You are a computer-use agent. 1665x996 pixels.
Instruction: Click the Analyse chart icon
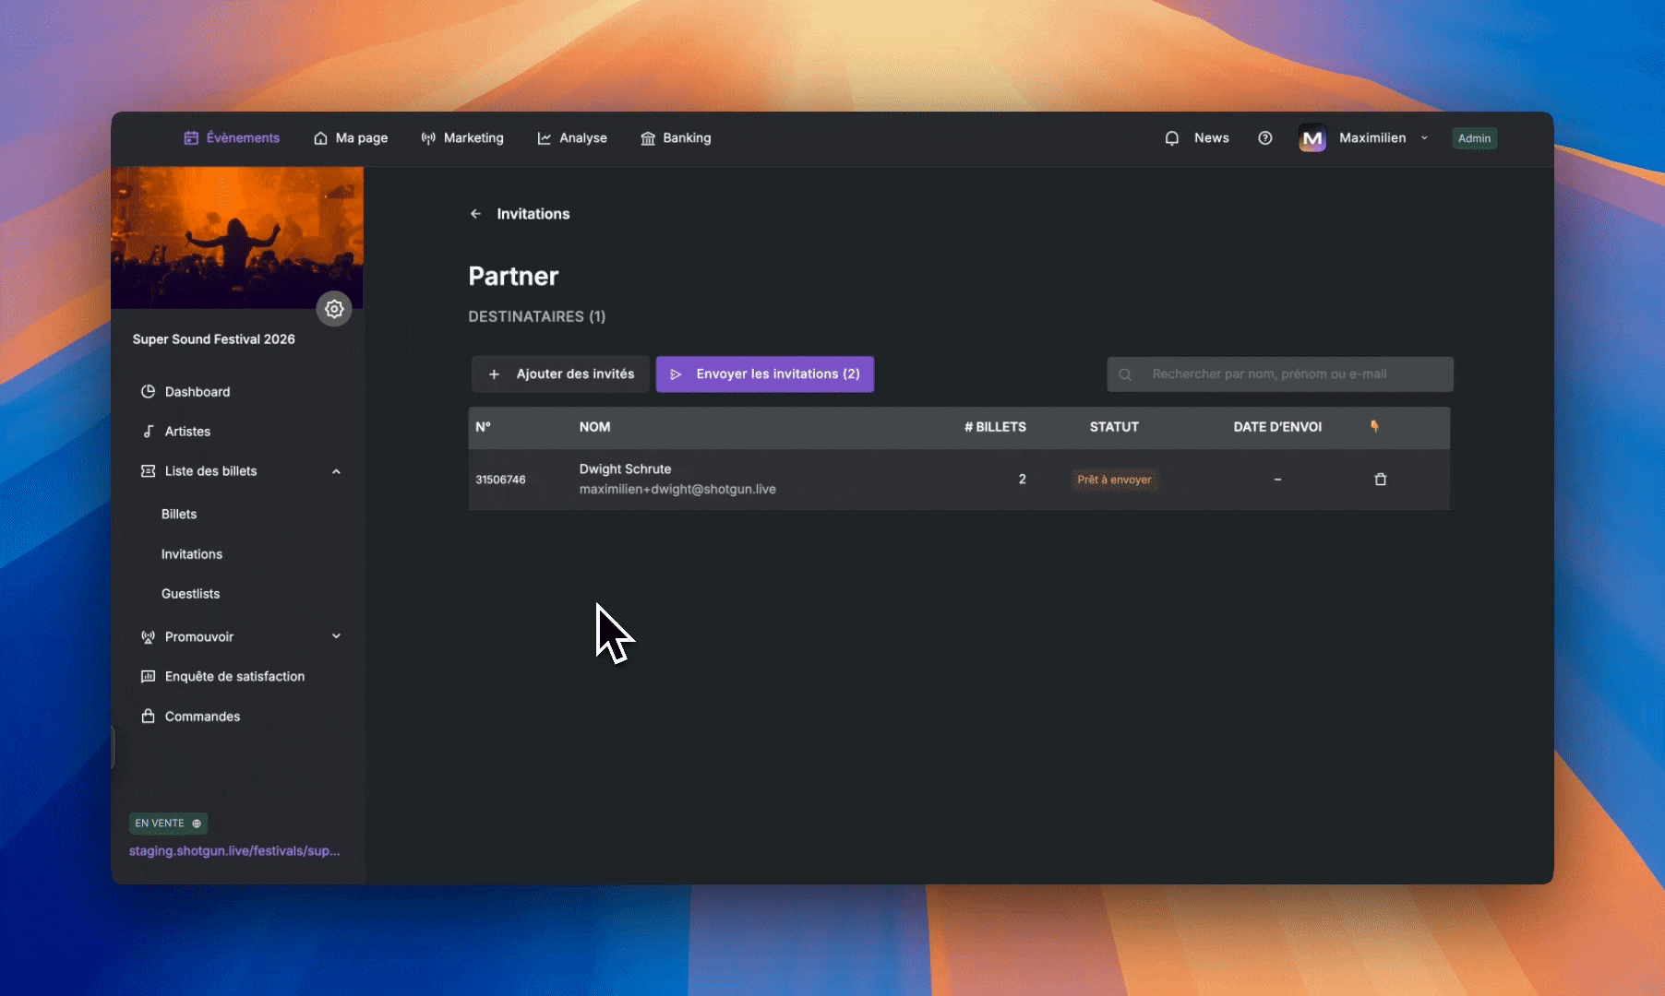coord(545,138)
